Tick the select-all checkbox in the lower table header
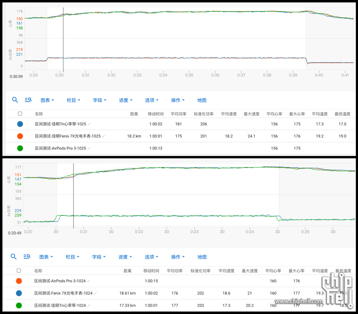 point(19,271)
